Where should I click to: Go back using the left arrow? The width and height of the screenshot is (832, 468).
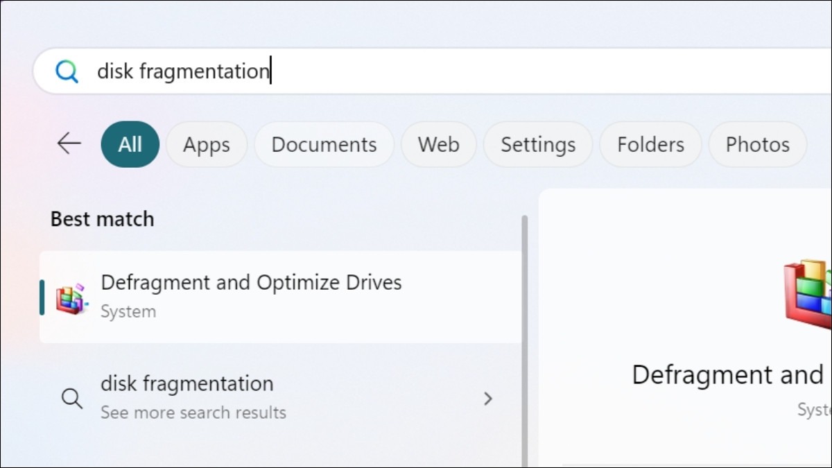[69, 144]
